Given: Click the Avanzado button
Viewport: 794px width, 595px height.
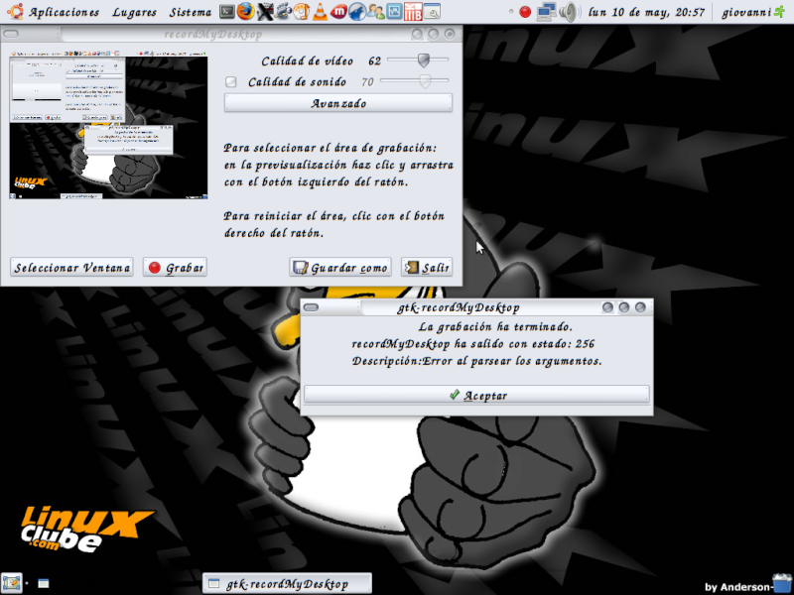Looking at the screenshot, I should (338, 103).
